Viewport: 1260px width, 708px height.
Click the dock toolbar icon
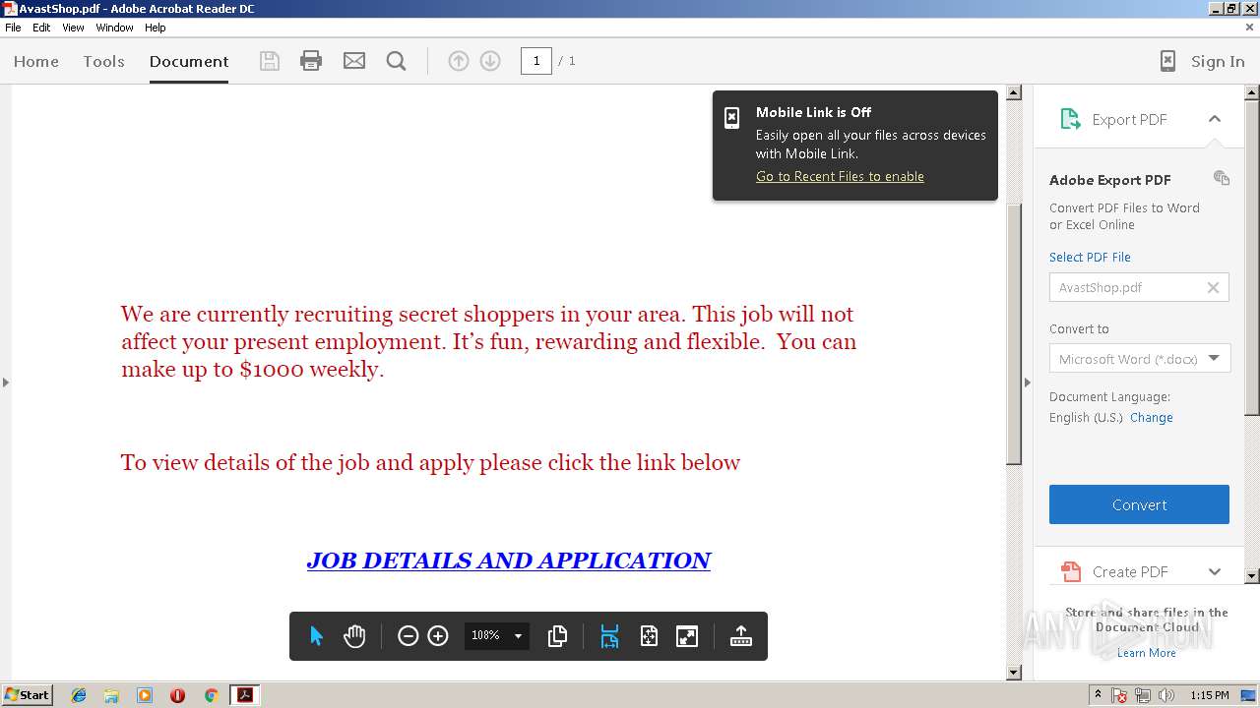(x=741, y=636)
